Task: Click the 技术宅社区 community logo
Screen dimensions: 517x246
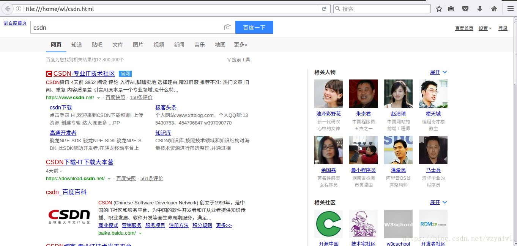Action: point(363,224)
